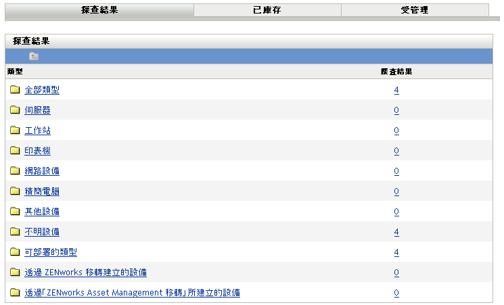Click folder icon beside 其他設備
Viewport: 504px width, 305px height.
point(15,211)
